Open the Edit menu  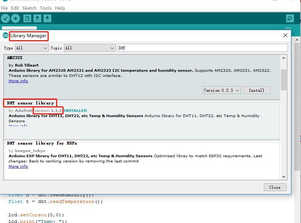click(x=15, y=8)
